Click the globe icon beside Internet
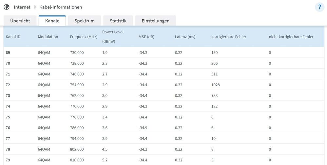This screenshot has width=327, height=165. pyautogui.click(x=7, y=7)
